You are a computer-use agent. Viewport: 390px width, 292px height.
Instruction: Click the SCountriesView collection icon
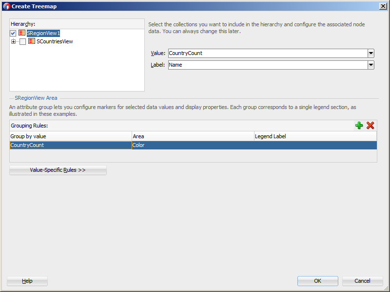[x=32, y=41]
